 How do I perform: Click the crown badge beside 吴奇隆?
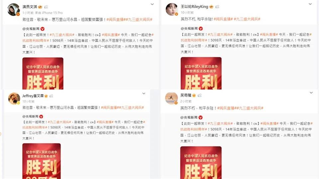pyautogui.click(x=194, y=95)
